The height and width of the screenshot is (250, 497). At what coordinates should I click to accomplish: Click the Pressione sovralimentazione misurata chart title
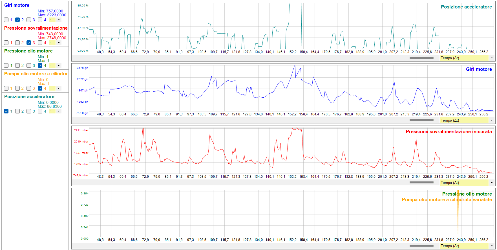click(449, 132)
